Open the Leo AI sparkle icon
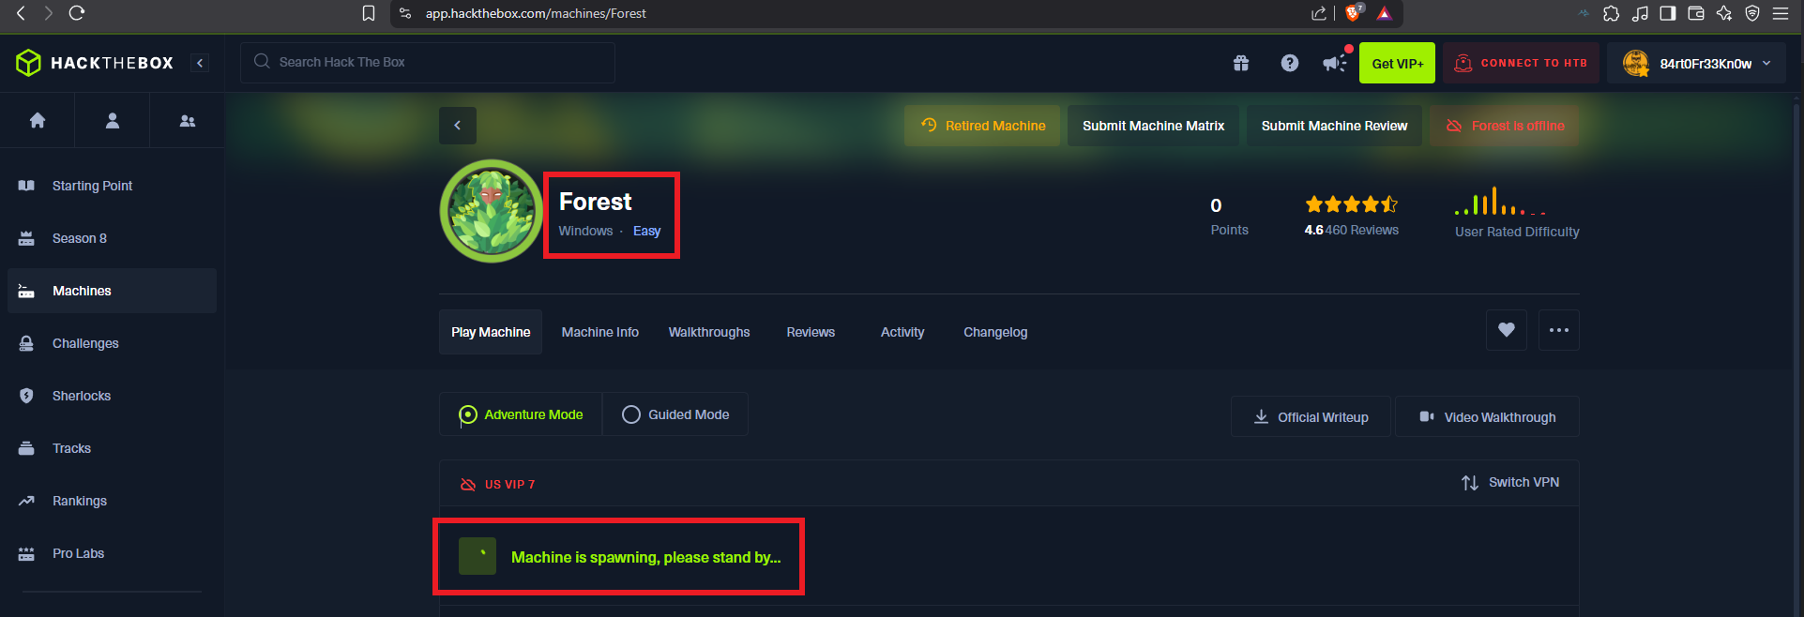 [1724, 13]
